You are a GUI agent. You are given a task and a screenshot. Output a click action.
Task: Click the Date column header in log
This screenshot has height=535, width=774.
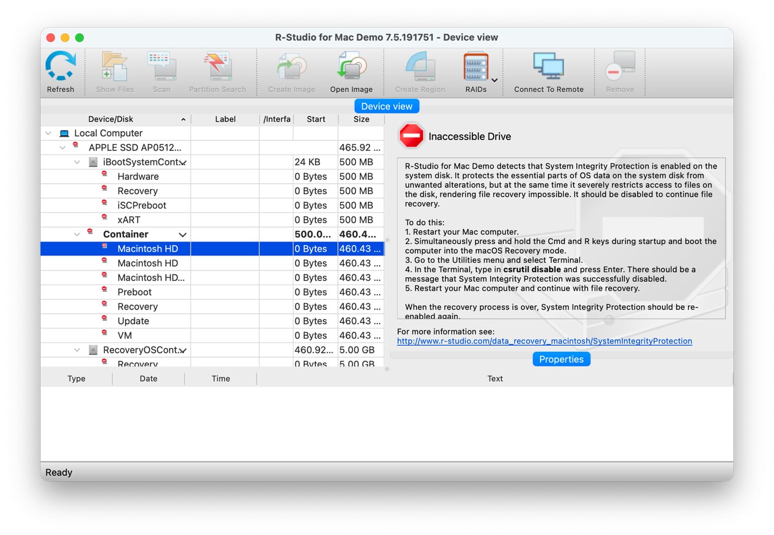tap(148, 379)
